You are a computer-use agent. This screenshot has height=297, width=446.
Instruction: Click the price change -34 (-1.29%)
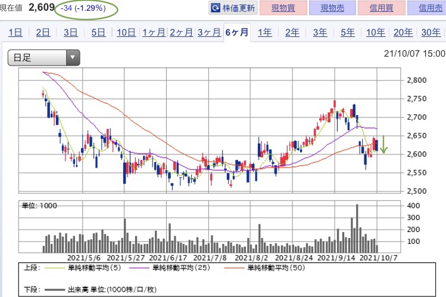coord(83,8)
